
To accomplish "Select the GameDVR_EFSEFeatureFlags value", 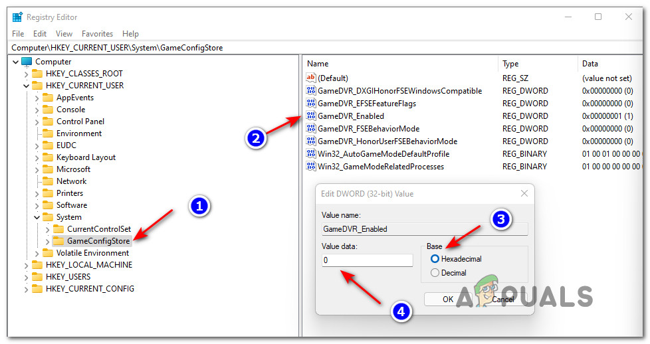I will (x=367, y=104).
